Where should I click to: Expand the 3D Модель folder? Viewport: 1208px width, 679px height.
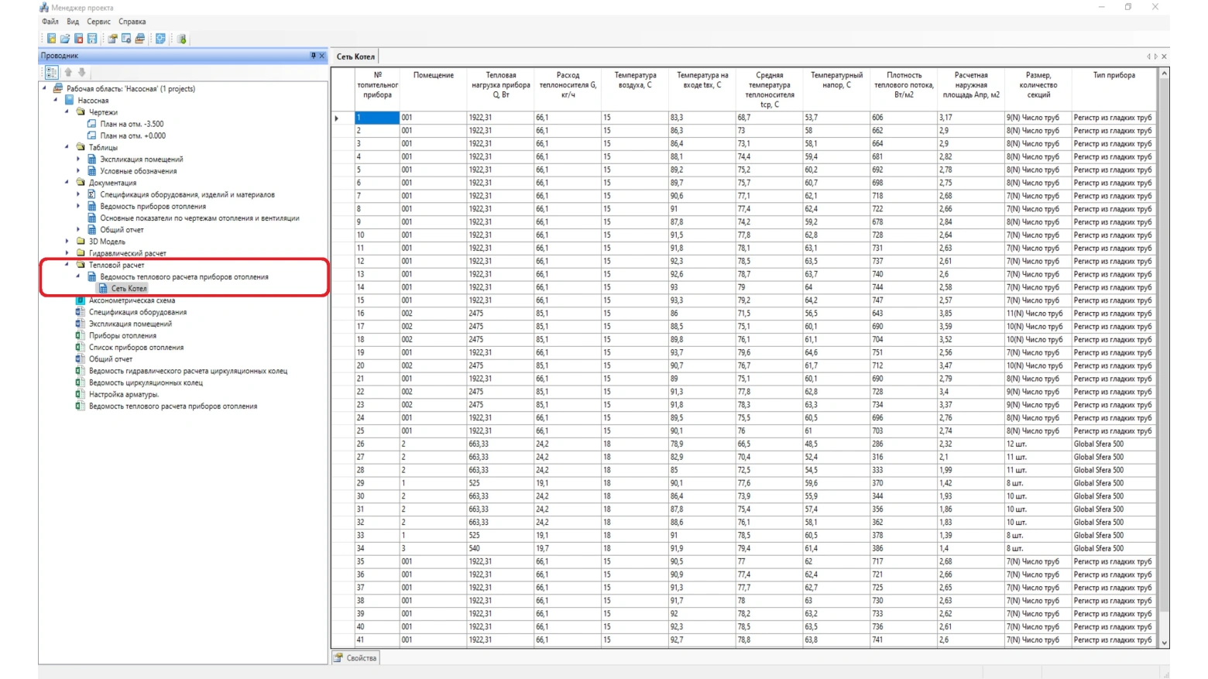[x=67, y=242]
